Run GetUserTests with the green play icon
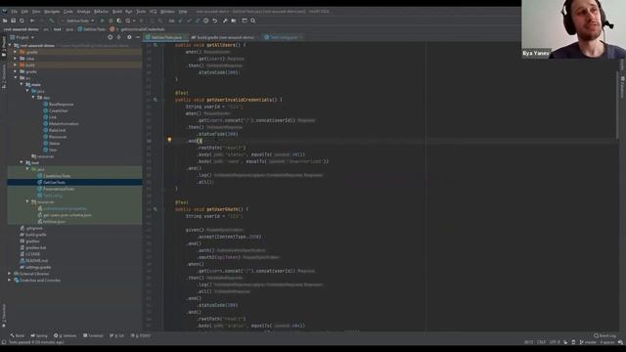 102,21
